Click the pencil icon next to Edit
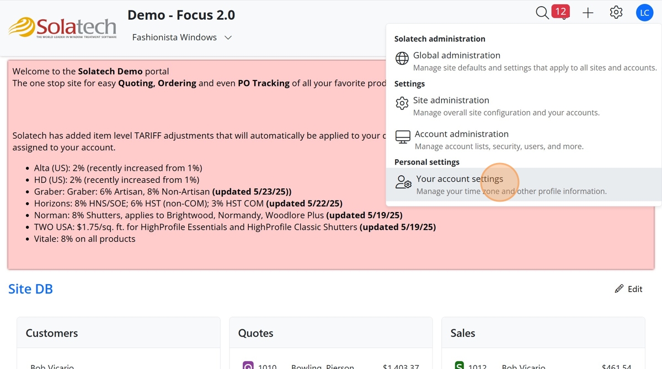 click(x=619, y=289)
